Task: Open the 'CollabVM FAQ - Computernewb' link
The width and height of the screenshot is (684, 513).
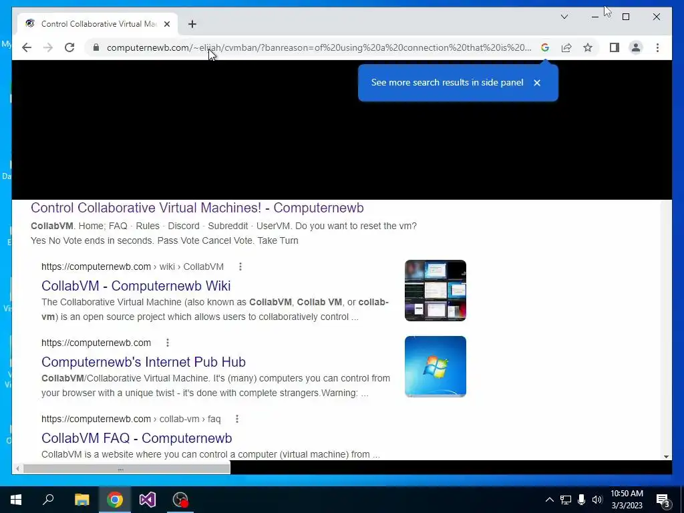Action: (136, 438)
